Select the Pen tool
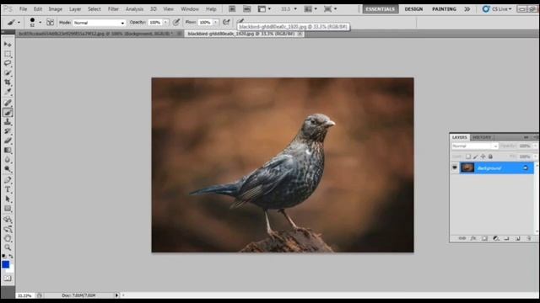 (8, 180)
